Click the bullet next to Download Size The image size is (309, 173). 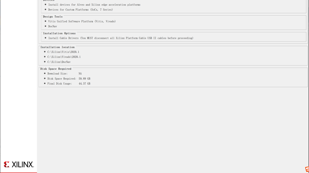[45, 74]
